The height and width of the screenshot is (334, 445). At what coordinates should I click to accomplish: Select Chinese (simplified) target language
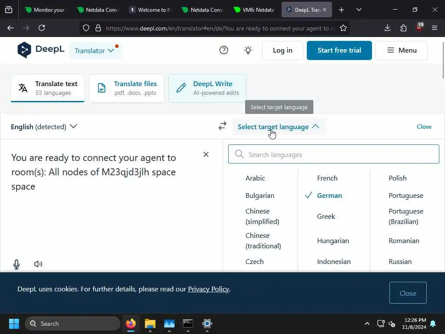click(262, 217)
